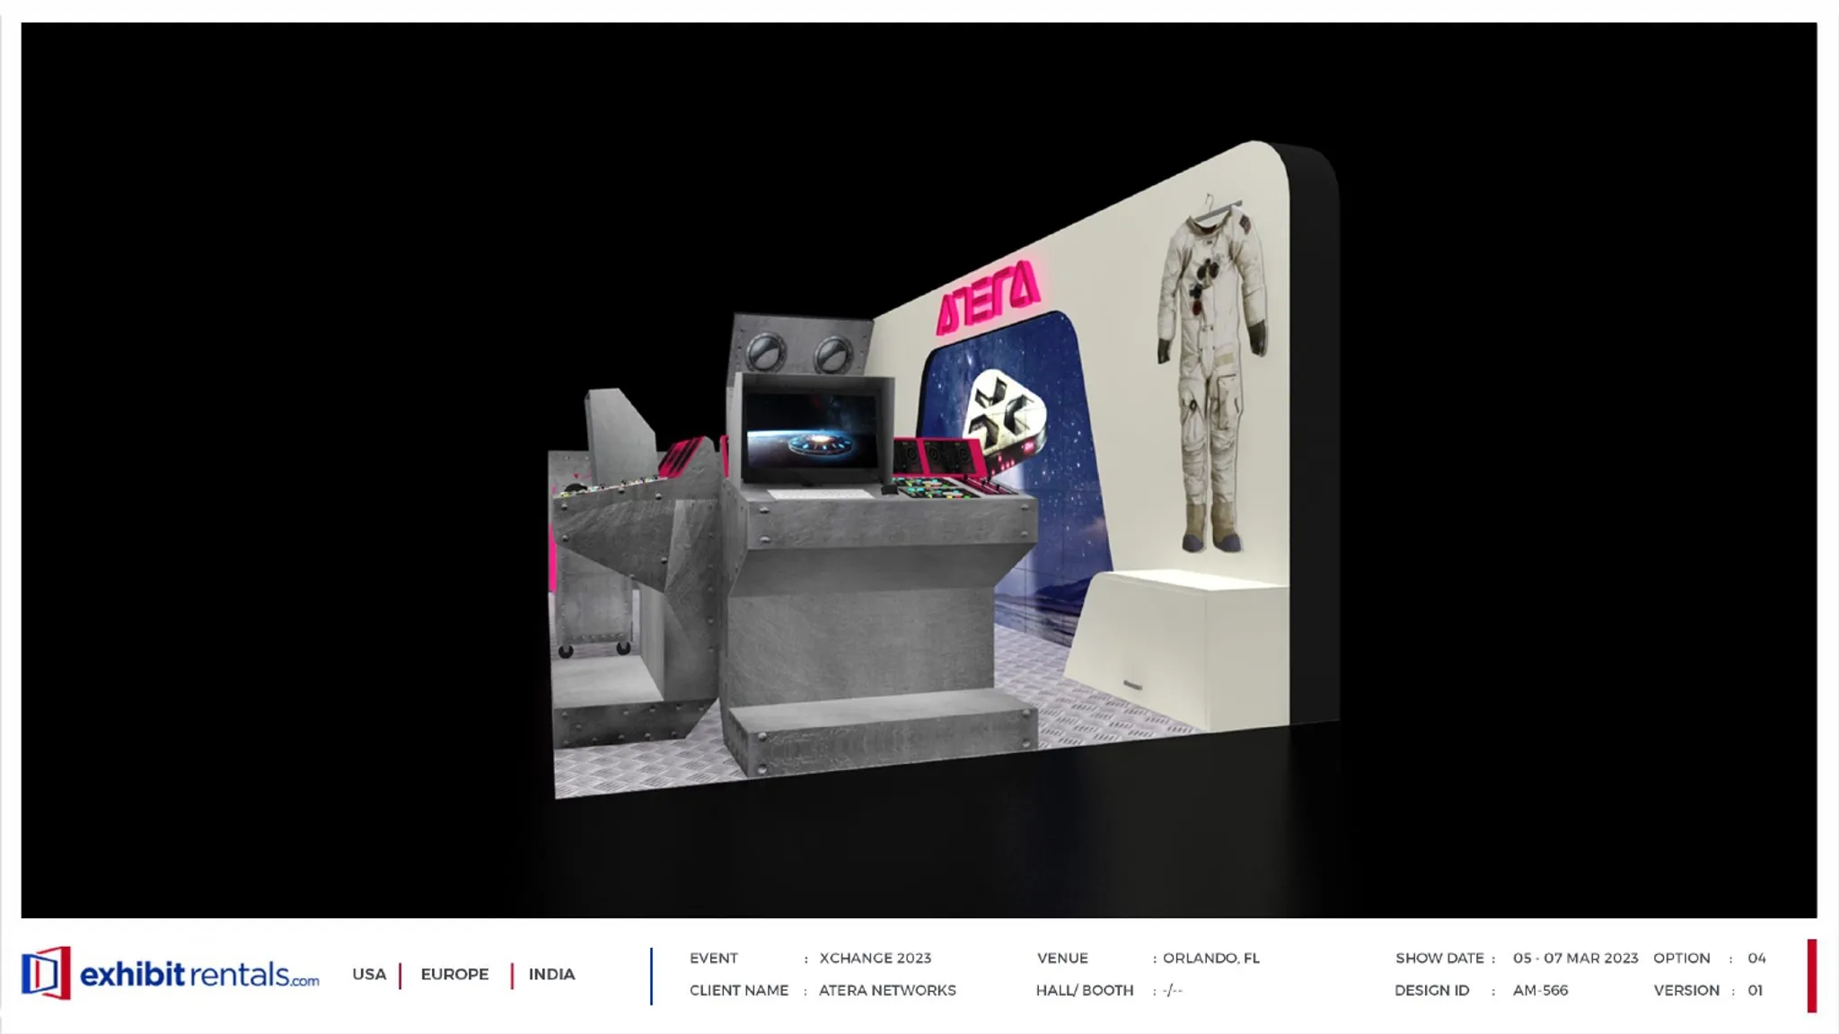1839x1034 pixels.
Task: Click the VENUE field label
Action: coord(1062,958)
